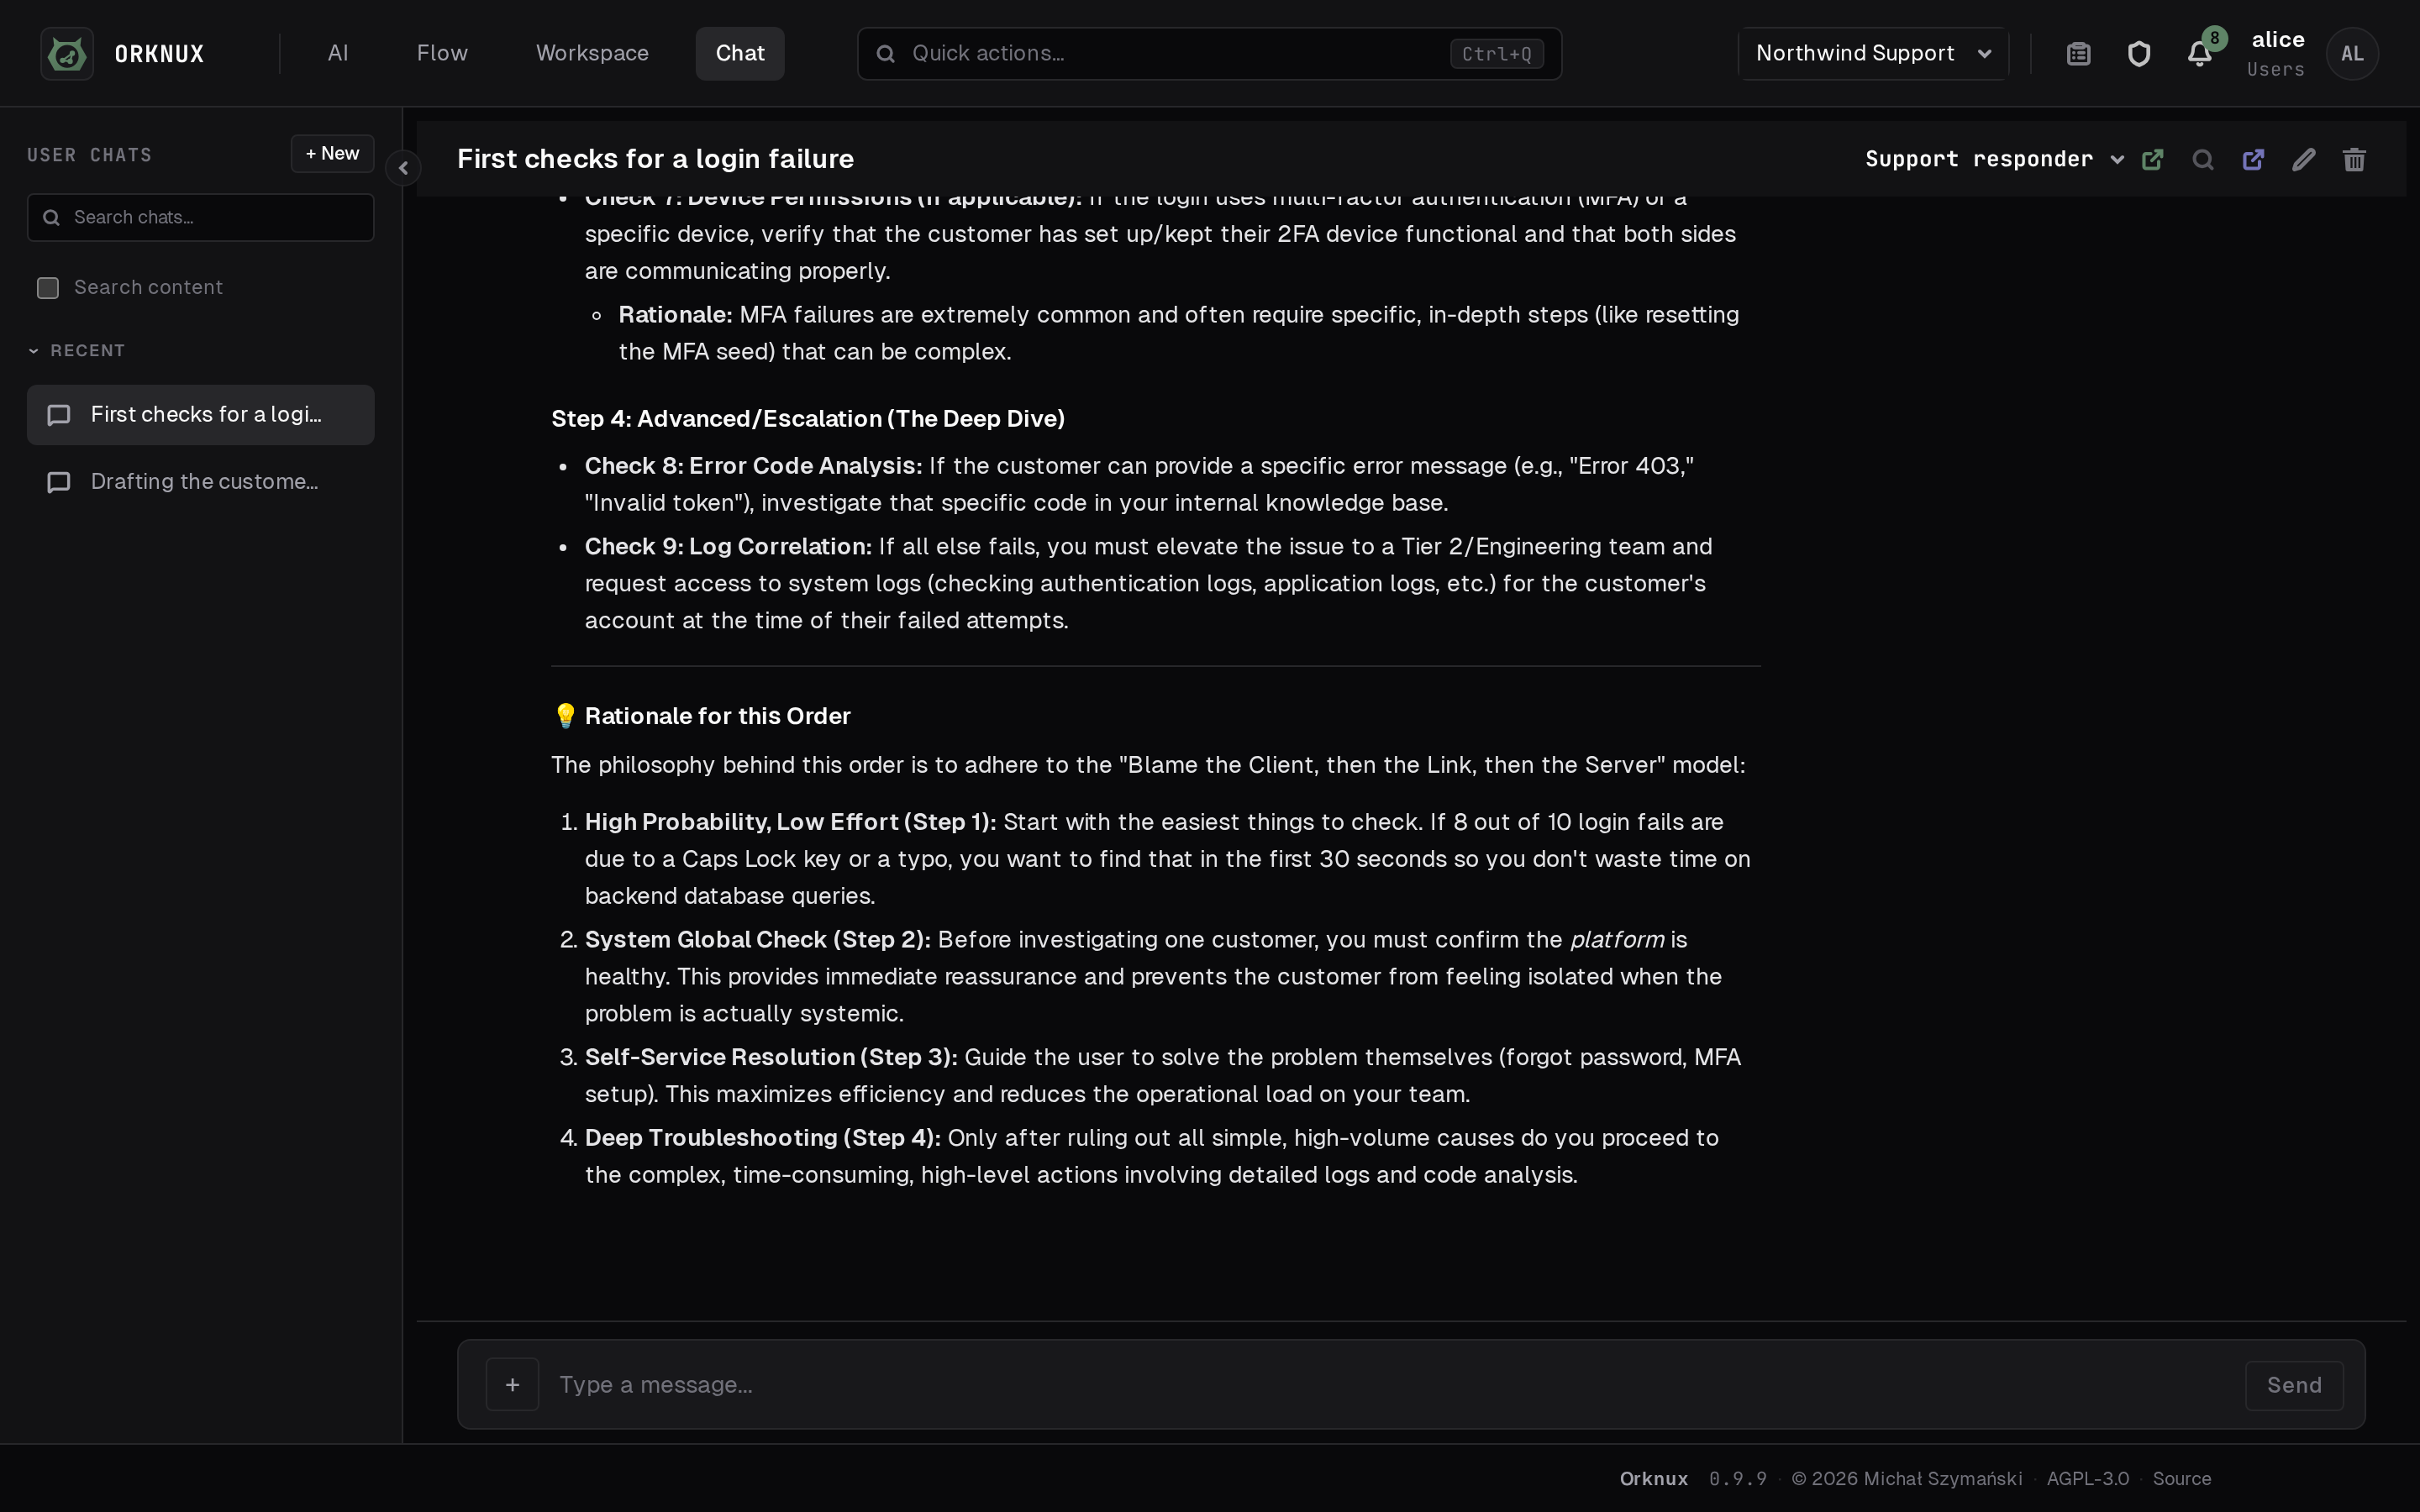Open the Support responder agent dropdown
This screenshot has width=2420, height=1512.
pyautogui.click(x=1994, y=160)
